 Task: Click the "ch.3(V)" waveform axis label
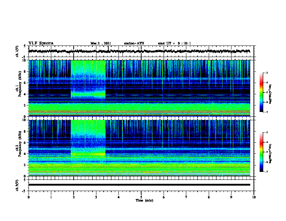click(17, 185)
